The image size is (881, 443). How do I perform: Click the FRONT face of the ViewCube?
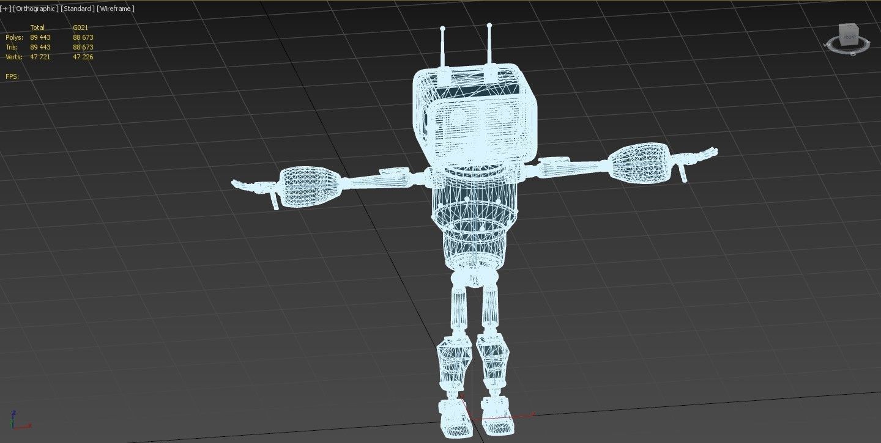coord(849,37)
